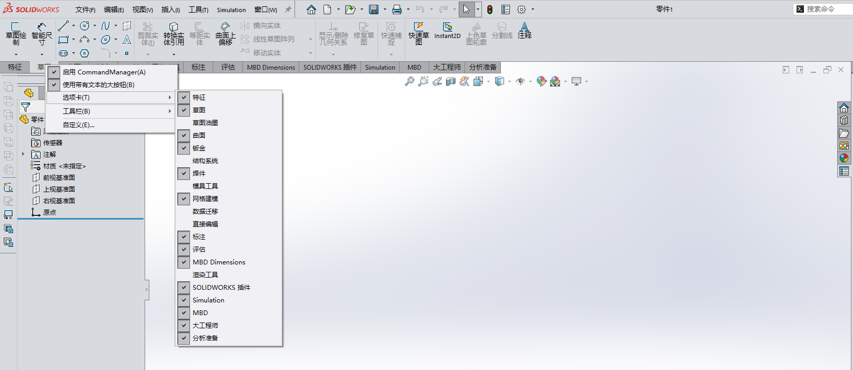Click the Select cursor tool icon
Image resolution: width=853 pixels, height=370 pixels.
click(x=467, y=10)
